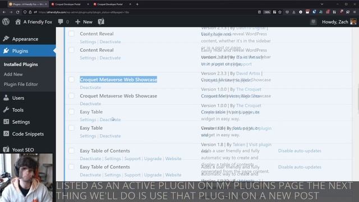359x202 pixels.
Task: Visit the A Friendly Fox site home
Action: 34,22
